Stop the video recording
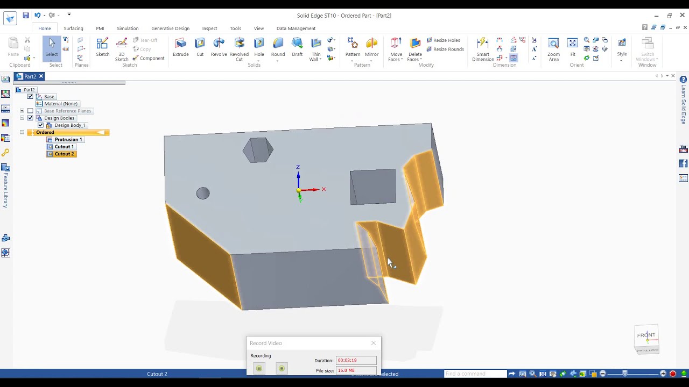Screen dimensions: 689x387 [x=281, y=368]
